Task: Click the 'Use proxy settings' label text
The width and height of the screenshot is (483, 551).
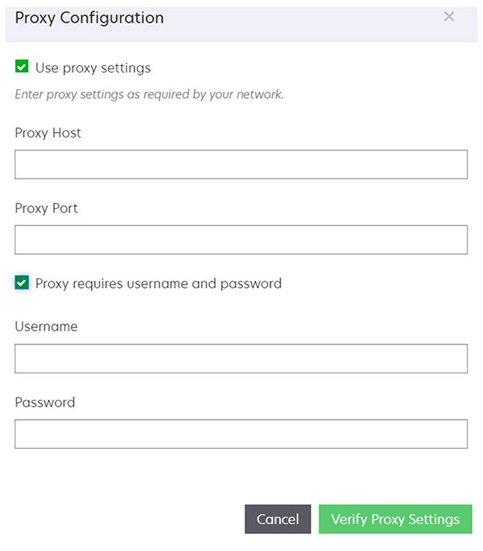Action: click(x=93, y=68)
